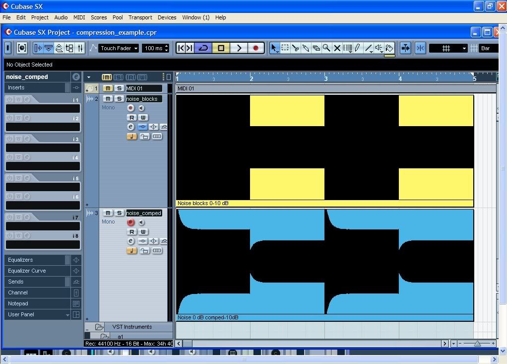Image resolution: width=507 pixels, height=364 pixels.
Task: Toggle monitor on the noise_blocks track
Action: [141, 108]
